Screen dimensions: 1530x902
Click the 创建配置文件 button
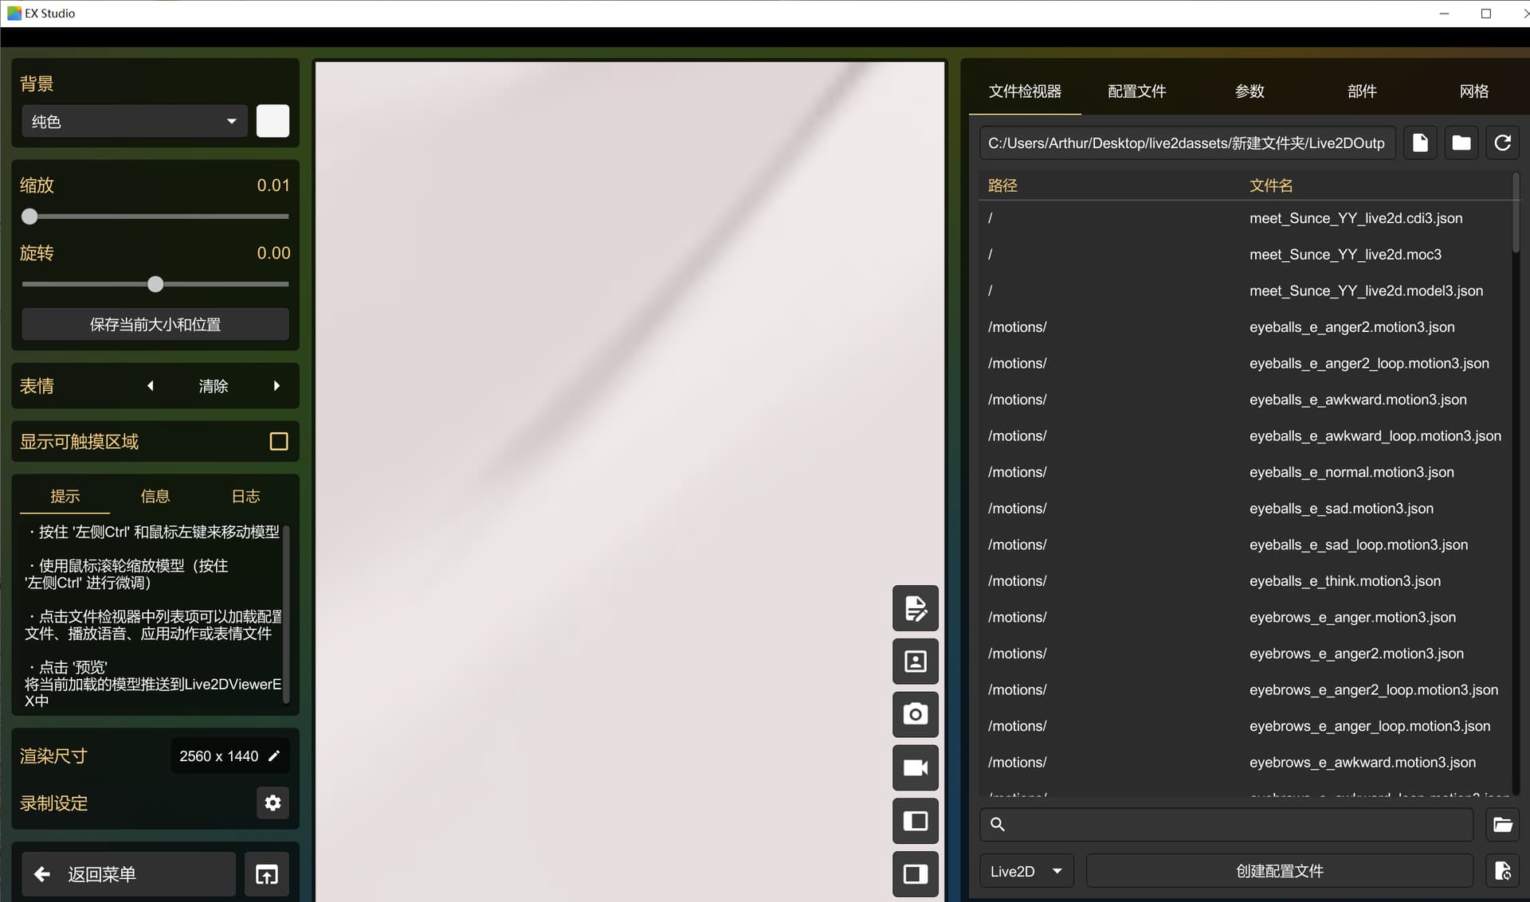[1279, 871]
